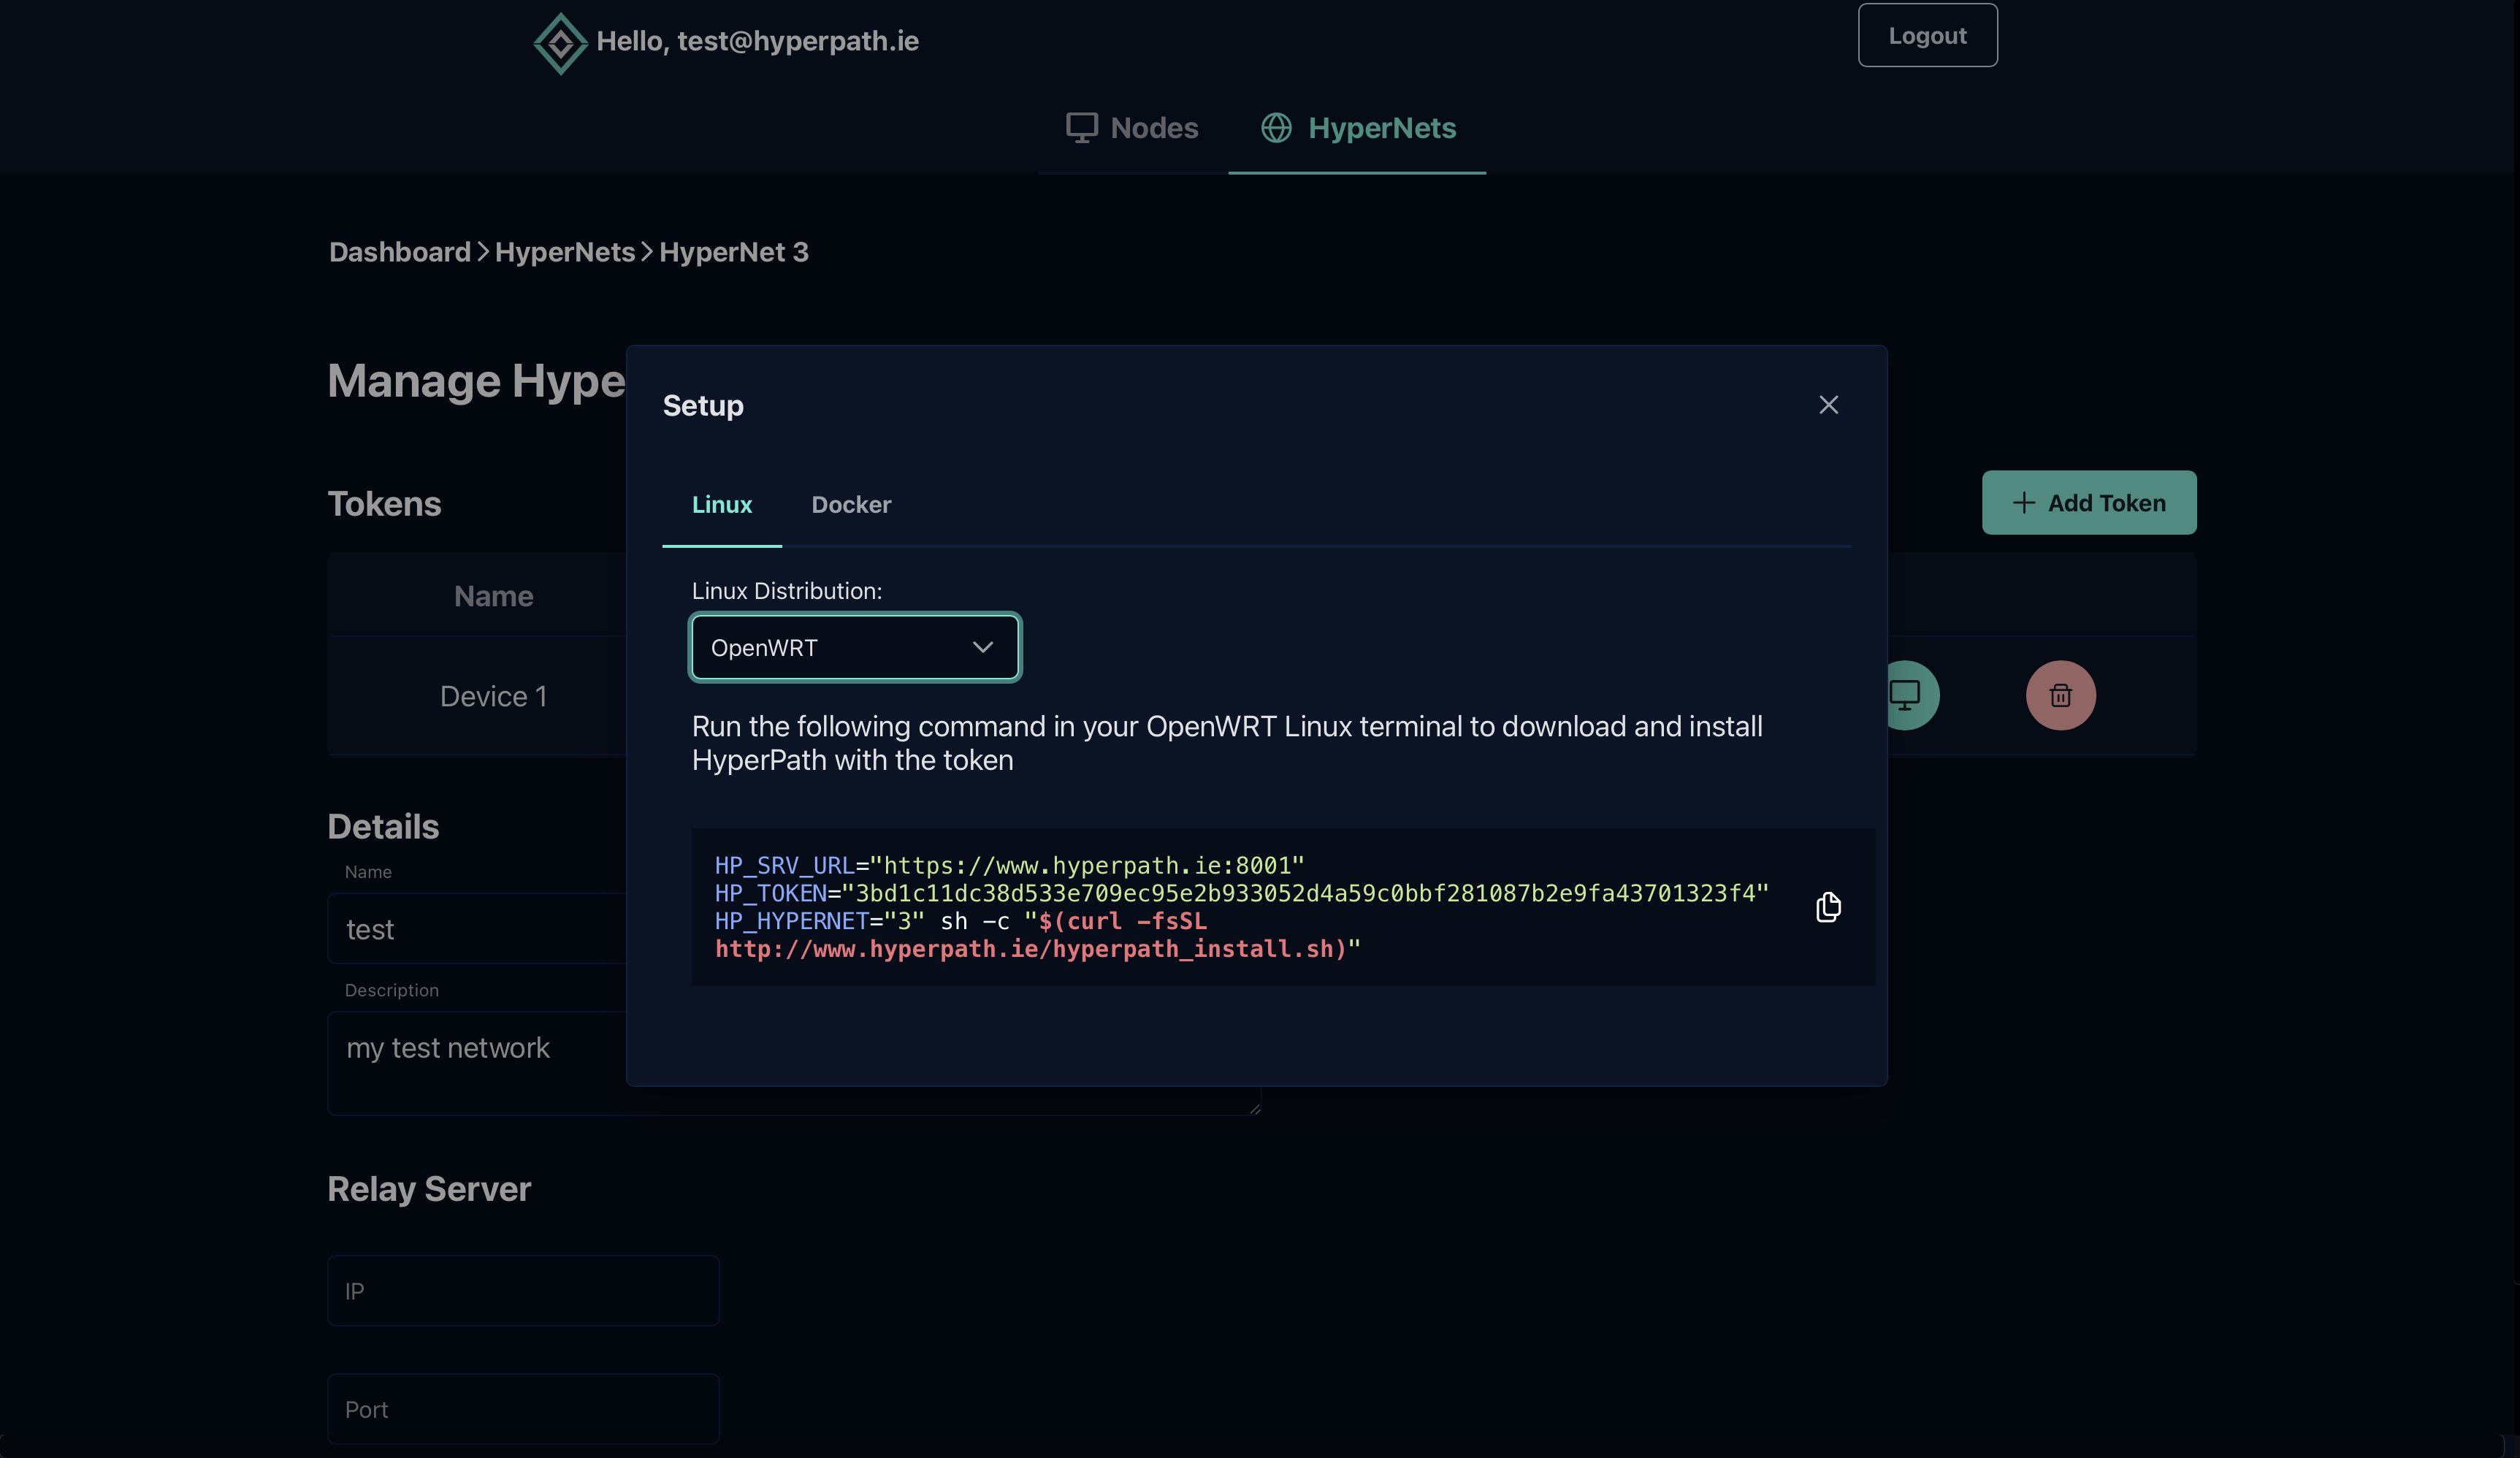Click the Hello, test@hyperpath.ie greeting
This screenshot has width=2520, height=1458.
pos(757,41)
